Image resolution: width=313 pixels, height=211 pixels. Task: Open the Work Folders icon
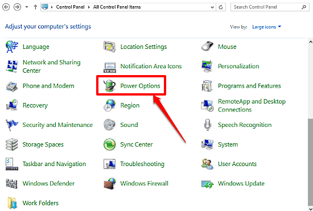(12, 203)
